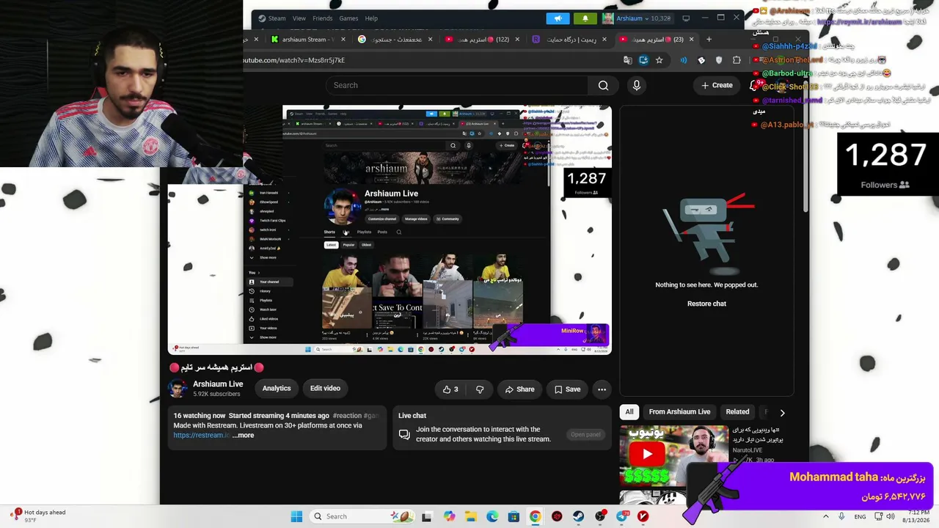Screen dimensions: 939x528
Task: Select the From Arshiaum Live filter chip
Action: (679, 412)
